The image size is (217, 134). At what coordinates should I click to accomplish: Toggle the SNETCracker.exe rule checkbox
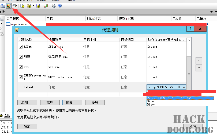point(21,77)
